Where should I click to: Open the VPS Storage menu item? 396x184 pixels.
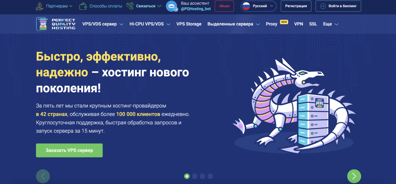pyautogui.click(x=189, y=24)
